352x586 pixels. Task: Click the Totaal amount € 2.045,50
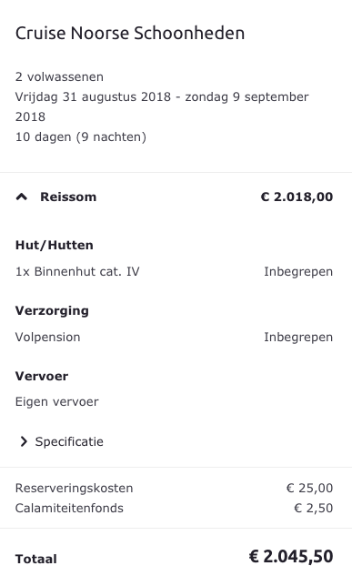pos(291,557)
